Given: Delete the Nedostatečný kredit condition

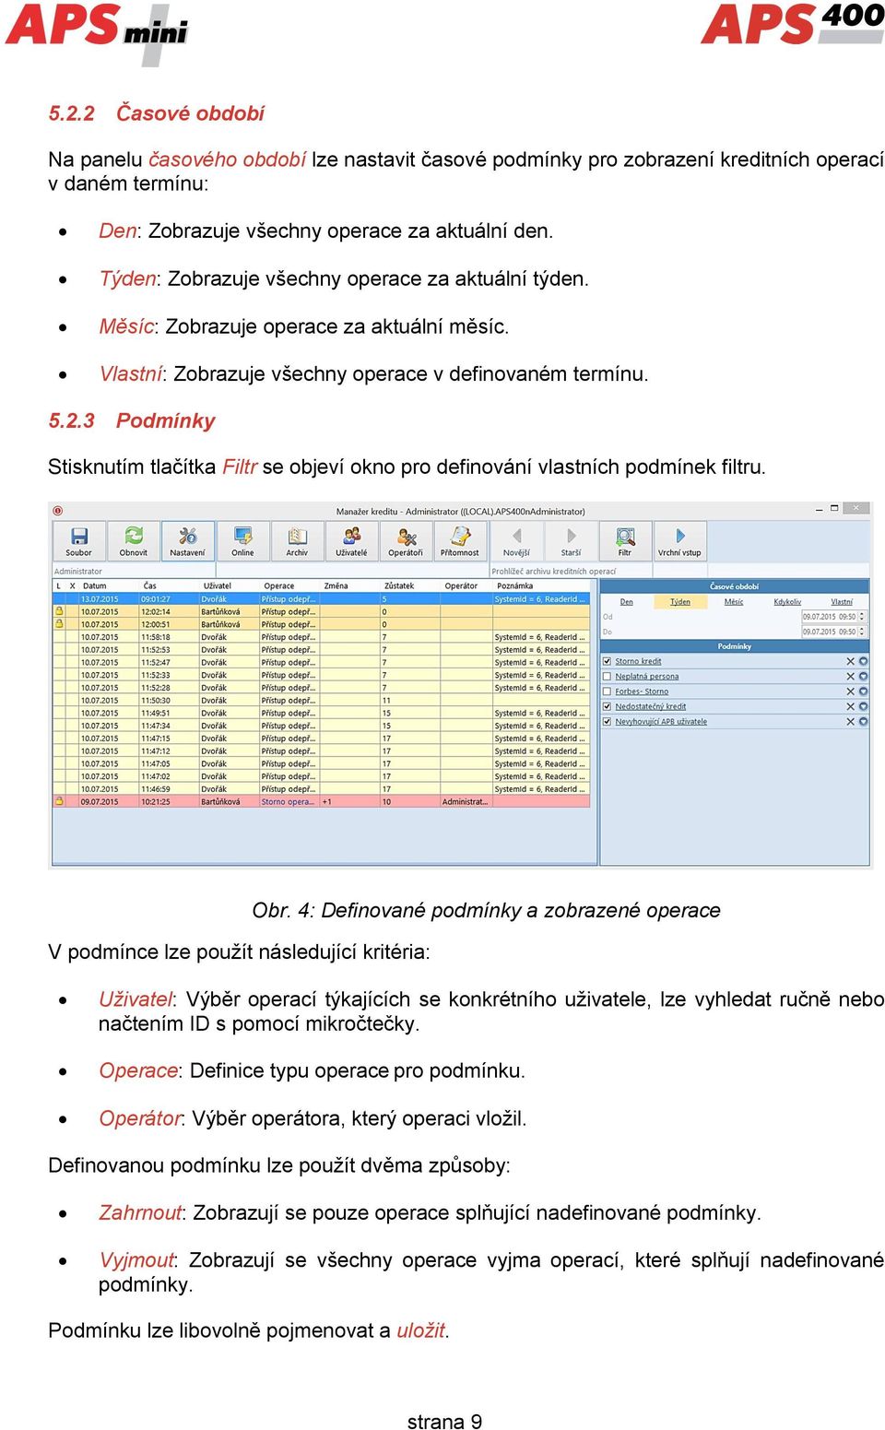Looking at the screenshot, I should click(850, 706).
